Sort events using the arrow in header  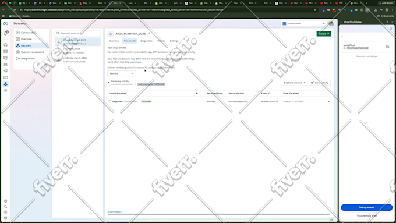tap(197, 93)
